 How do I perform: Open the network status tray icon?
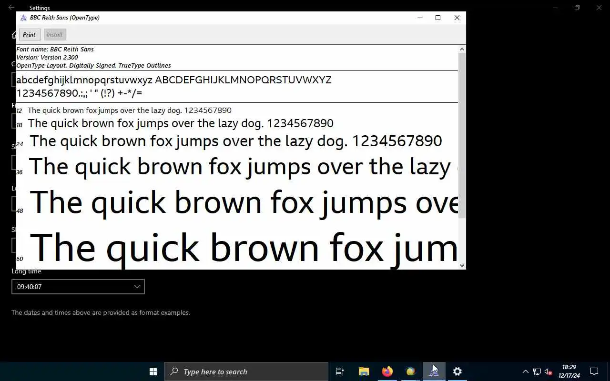click(x=537, y=371)
